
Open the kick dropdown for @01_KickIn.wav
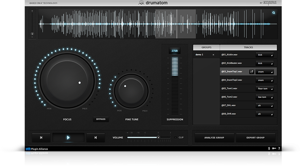pos(265,55)
